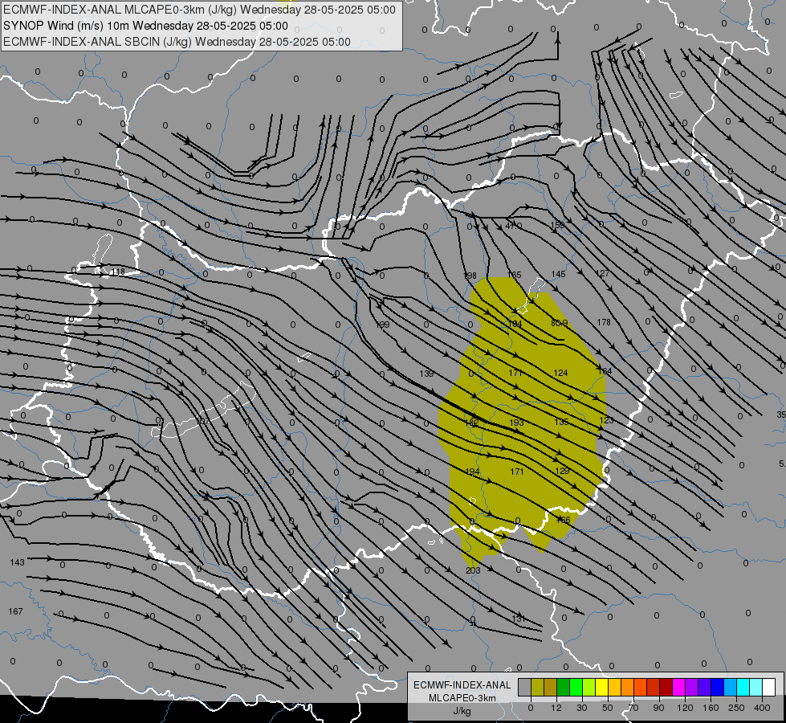Select the legend scale value 90
This screenshot has width=786, height=723.
[658, 708]
